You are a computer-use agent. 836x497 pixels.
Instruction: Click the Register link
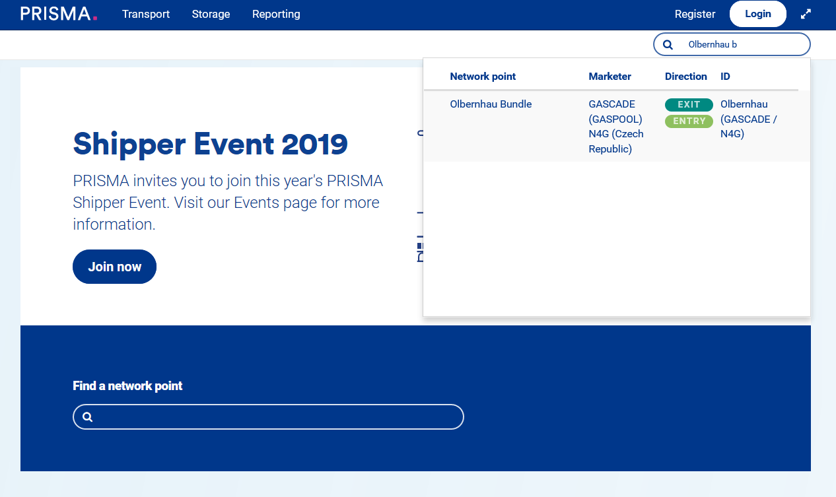(695, 14)
